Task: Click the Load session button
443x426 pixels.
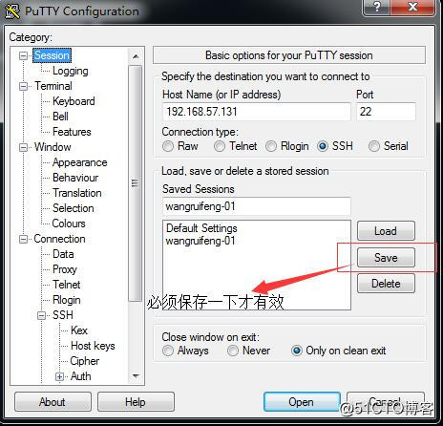Action: click(x=386, y=231)
